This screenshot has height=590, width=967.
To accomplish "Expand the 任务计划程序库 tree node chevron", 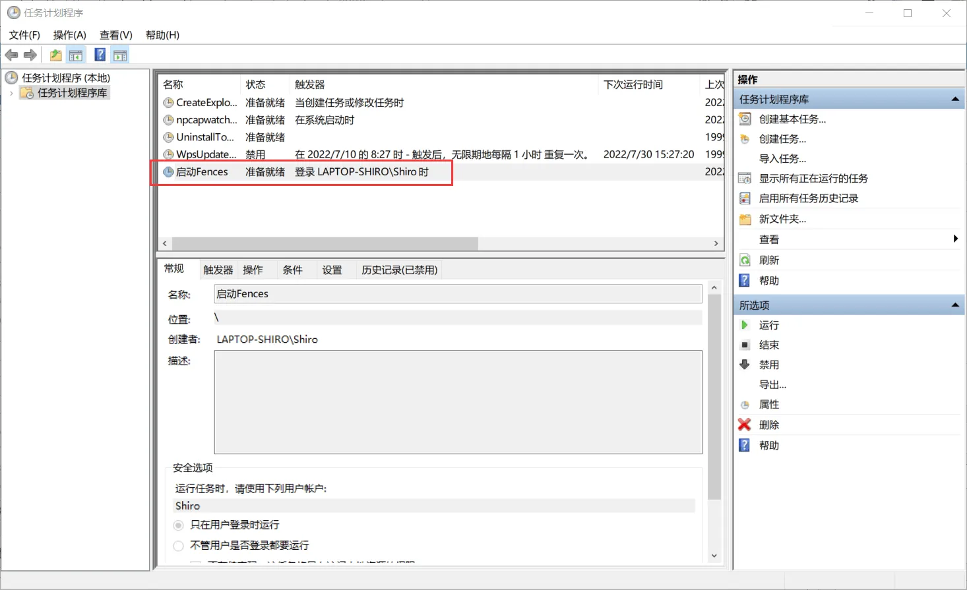I will point(12,93).
